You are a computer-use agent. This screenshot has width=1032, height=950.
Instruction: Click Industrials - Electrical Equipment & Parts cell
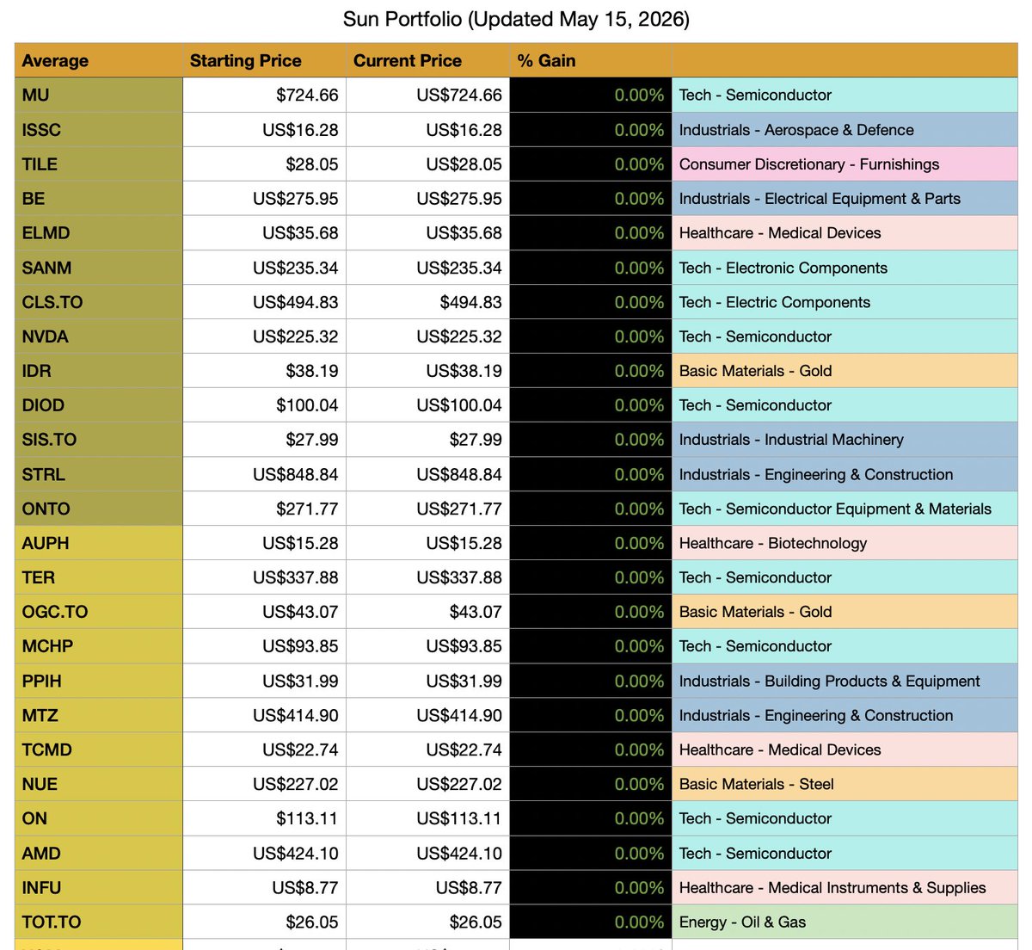pyautogui.click(x=845, y=198)
